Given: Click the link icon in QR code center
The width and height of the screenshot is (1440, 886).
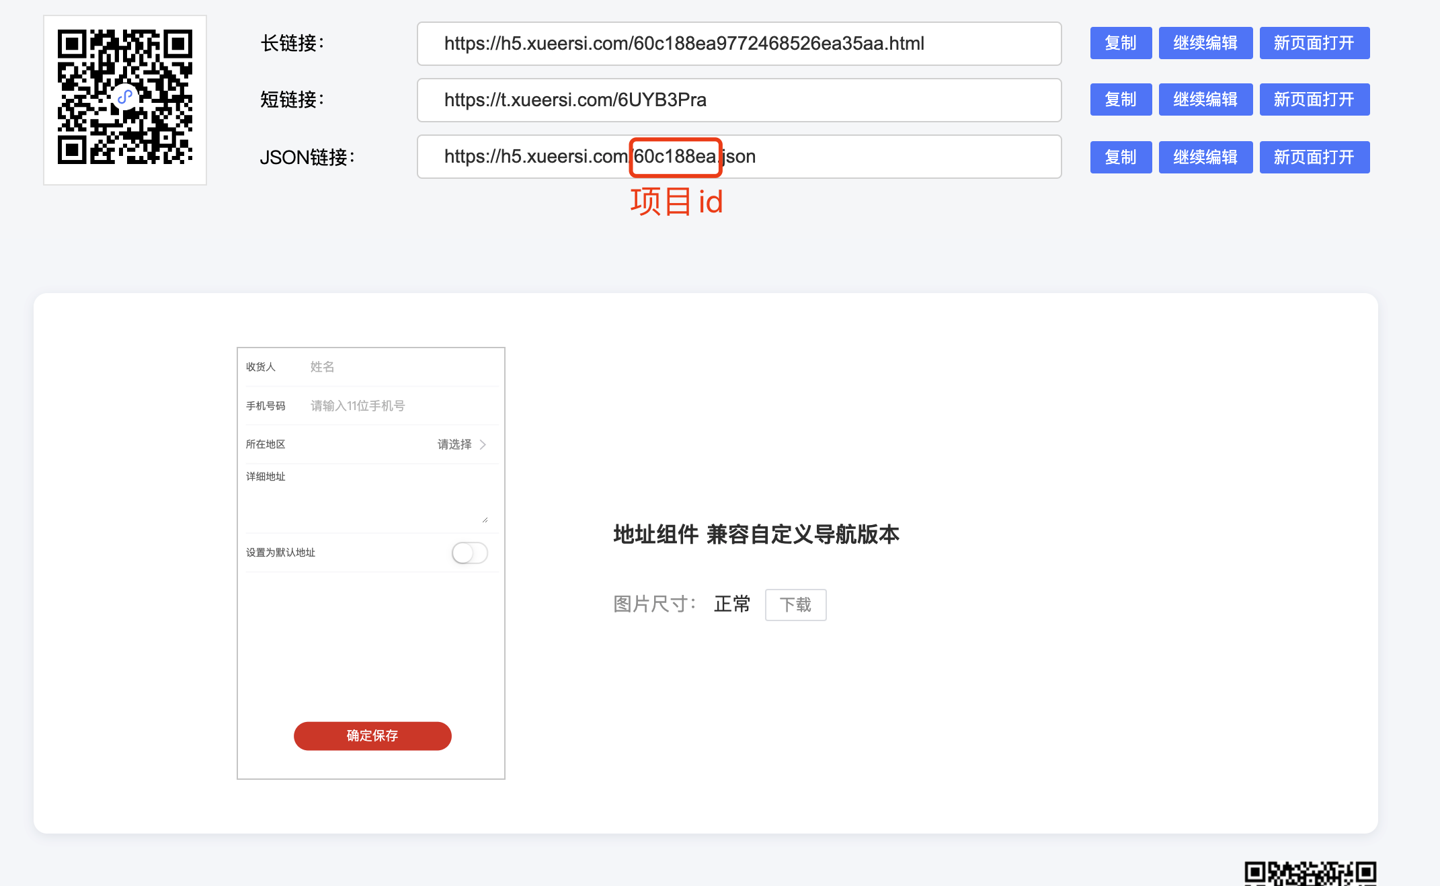Looking at the screenshot, I should tap(125, 98).
